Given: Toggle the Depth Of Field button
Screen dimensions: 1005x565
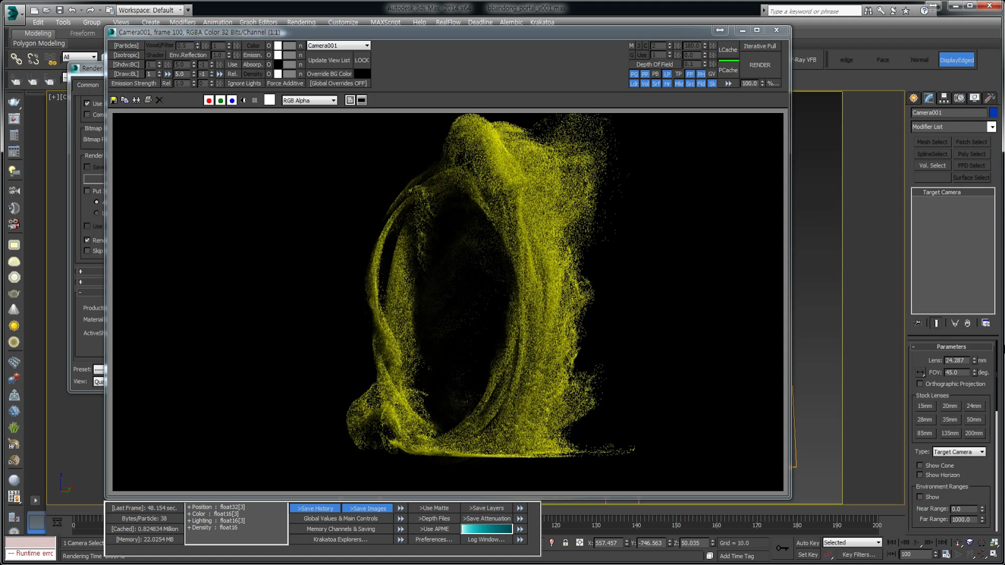Looking at the screenshot, I should pyautogui.click(x=654, y=65).
